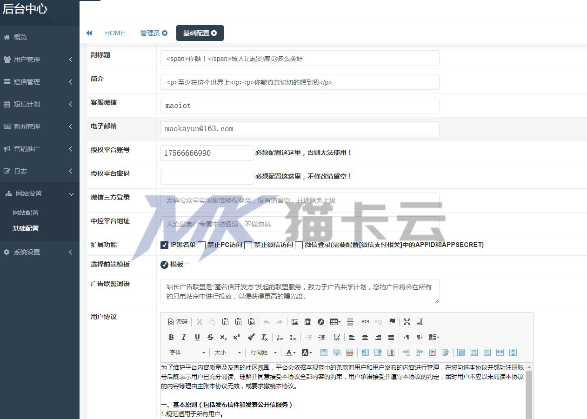This screenshot has height=419, width=587.
Task: Apply strikethrough formatting in editor
Action: click(210, 337)
